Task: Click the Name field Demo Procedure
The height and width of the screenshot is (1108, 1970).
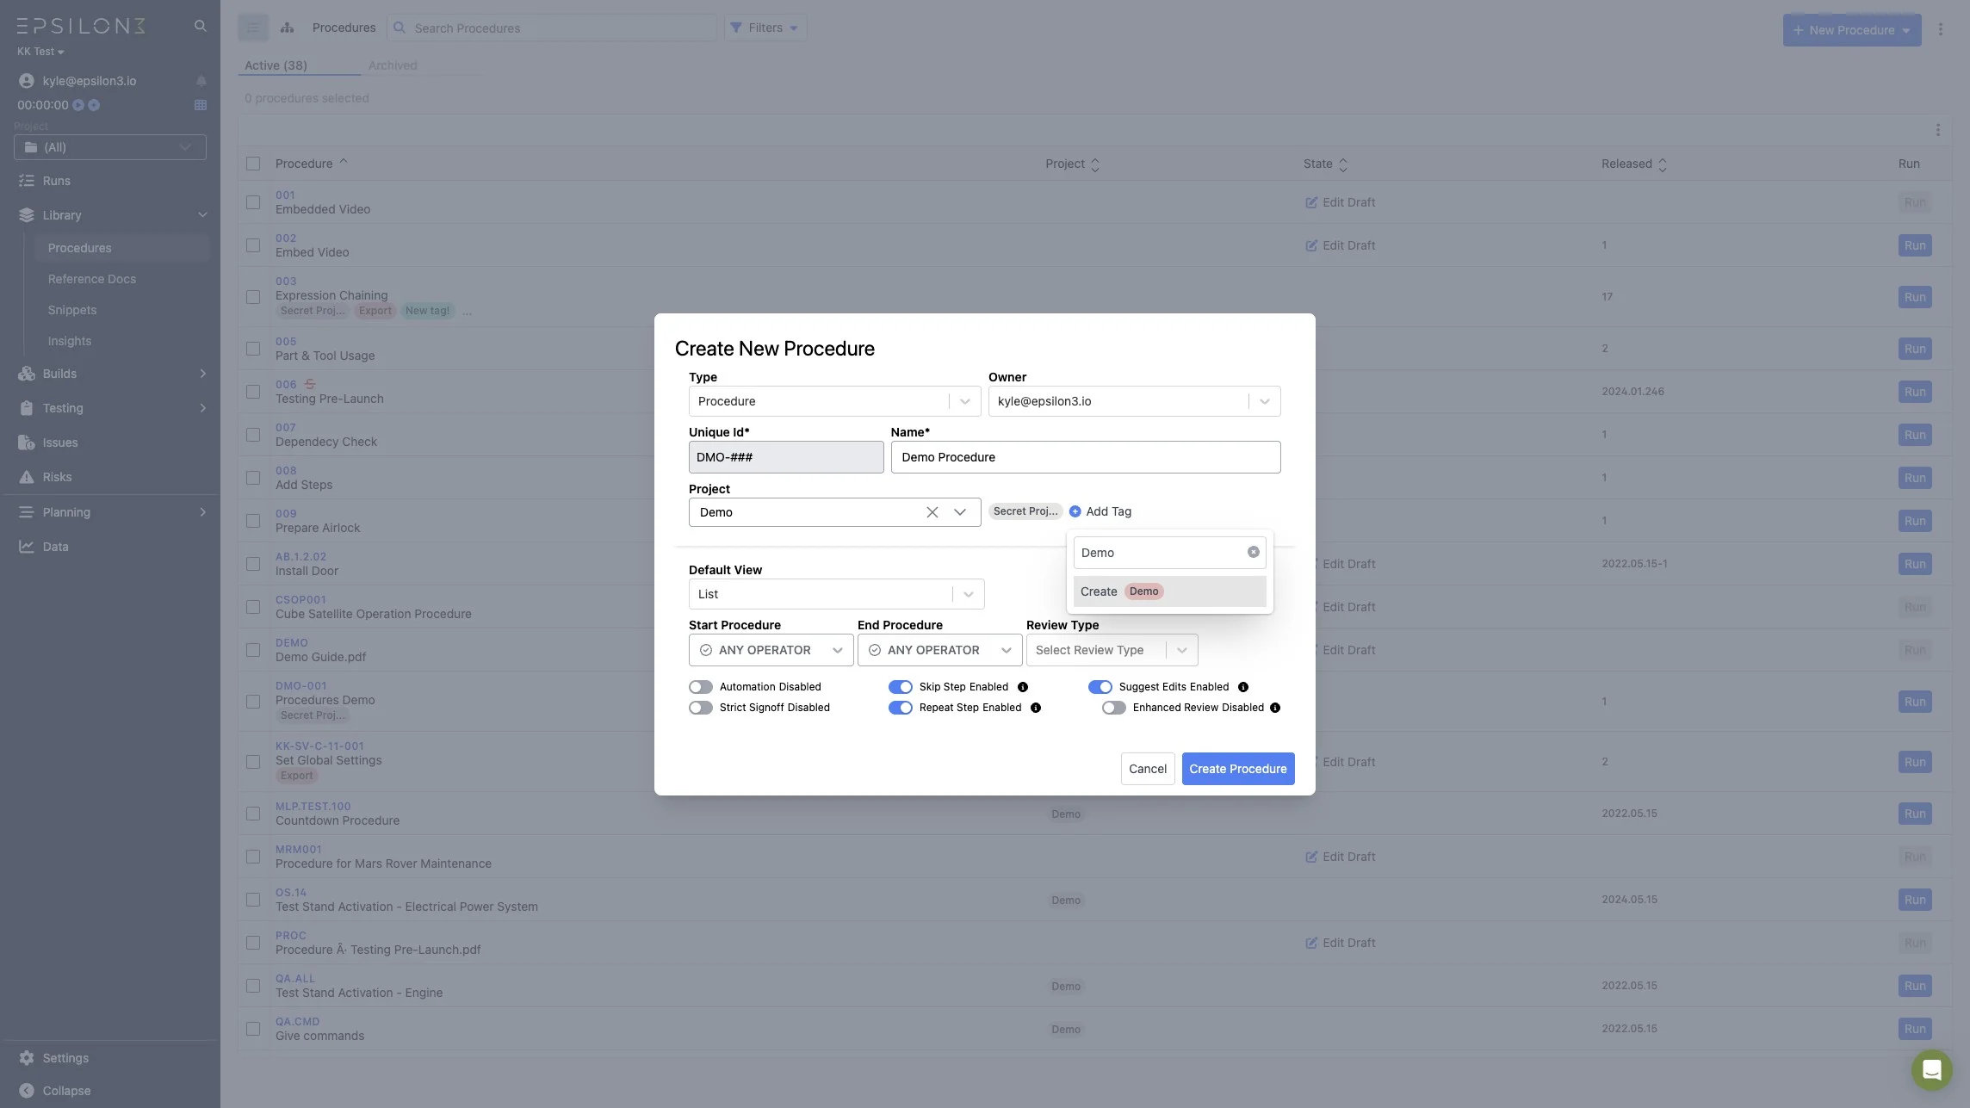Action: 1086,457
